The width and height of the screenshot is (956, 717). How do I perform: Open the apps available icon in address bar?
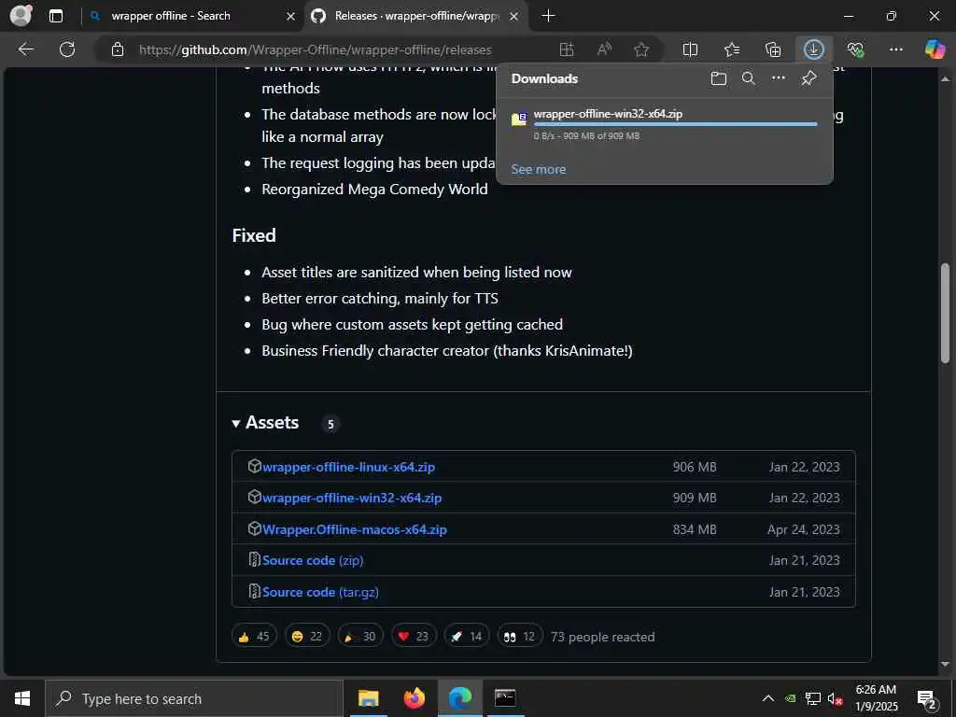[x=567, y=49]
